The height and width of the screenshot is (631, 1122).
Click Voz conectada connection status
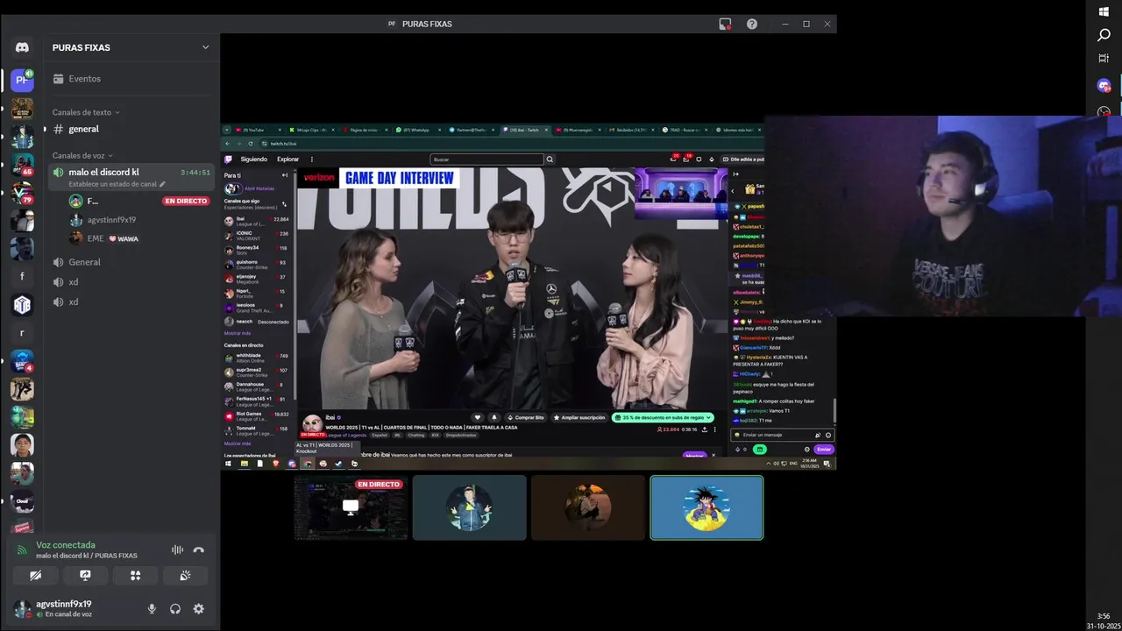point(66,545)
